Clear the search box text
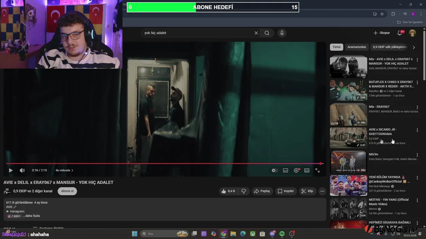426x239 pixels. coord(256,33)
